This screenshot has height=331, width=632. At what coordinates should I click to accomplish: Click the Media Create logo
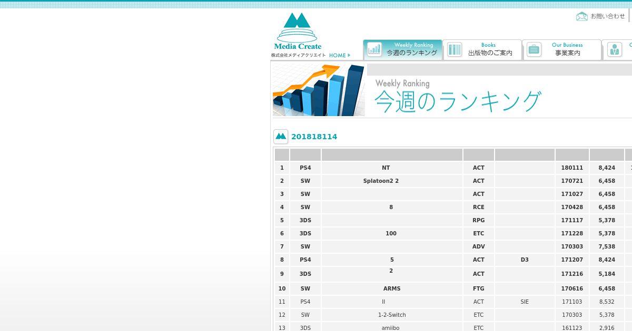(298, 32)
